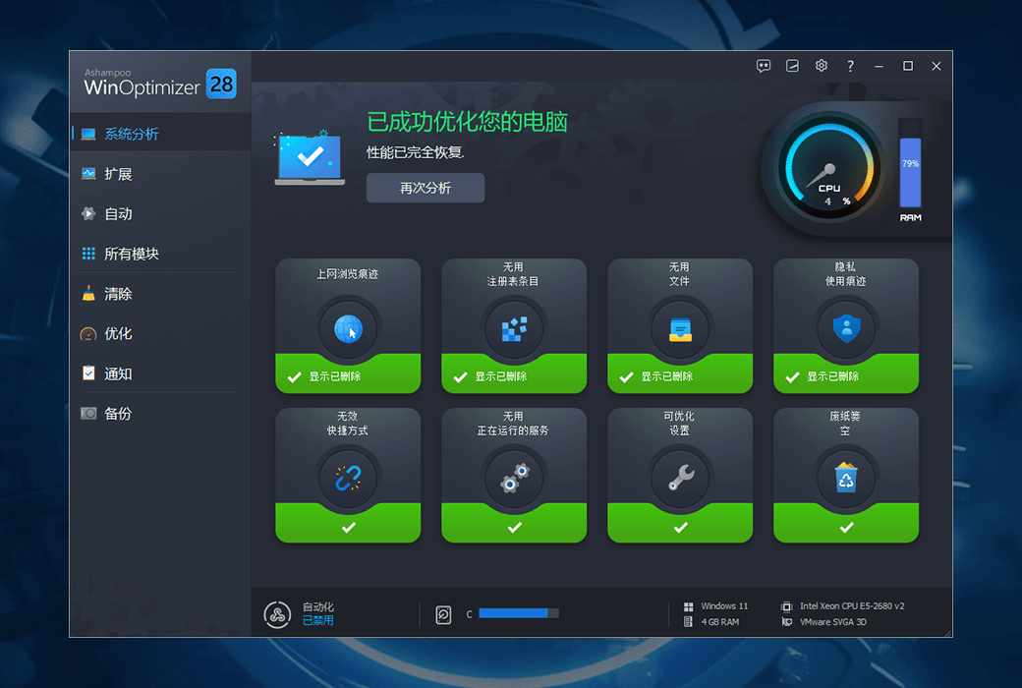This screenshot has height=688, width=1022.
Task: Close the WinOptimizer window
Action: [x=936, y=66]
